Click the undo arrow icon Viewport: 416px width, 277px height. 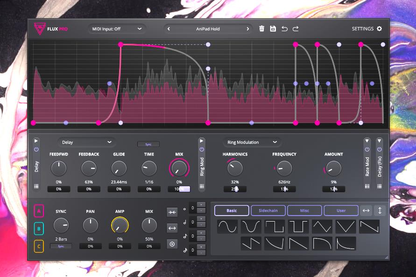pos(284,29)
